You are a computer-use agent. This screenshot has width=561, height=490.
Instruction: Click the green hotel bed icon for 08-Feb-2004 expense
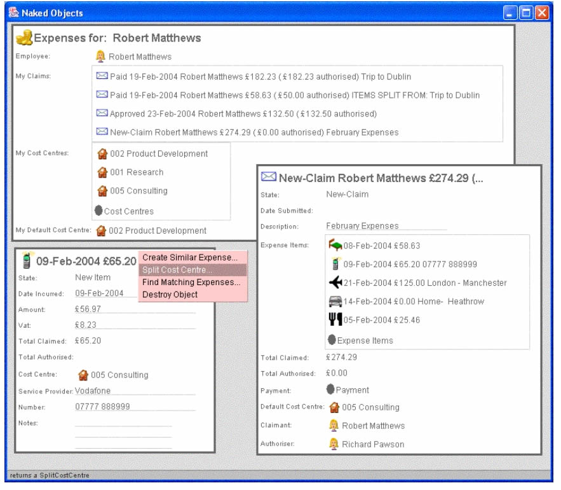click(335, 246)
